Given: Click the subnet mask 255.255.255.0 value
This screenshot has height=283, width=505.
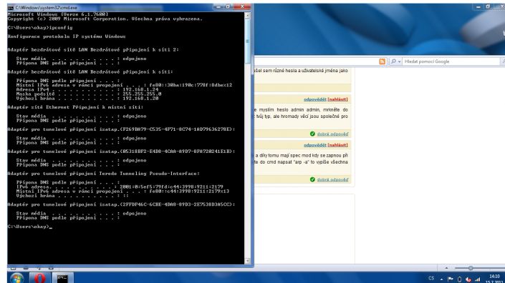Looking at the screenshot, I should [142, 94].
